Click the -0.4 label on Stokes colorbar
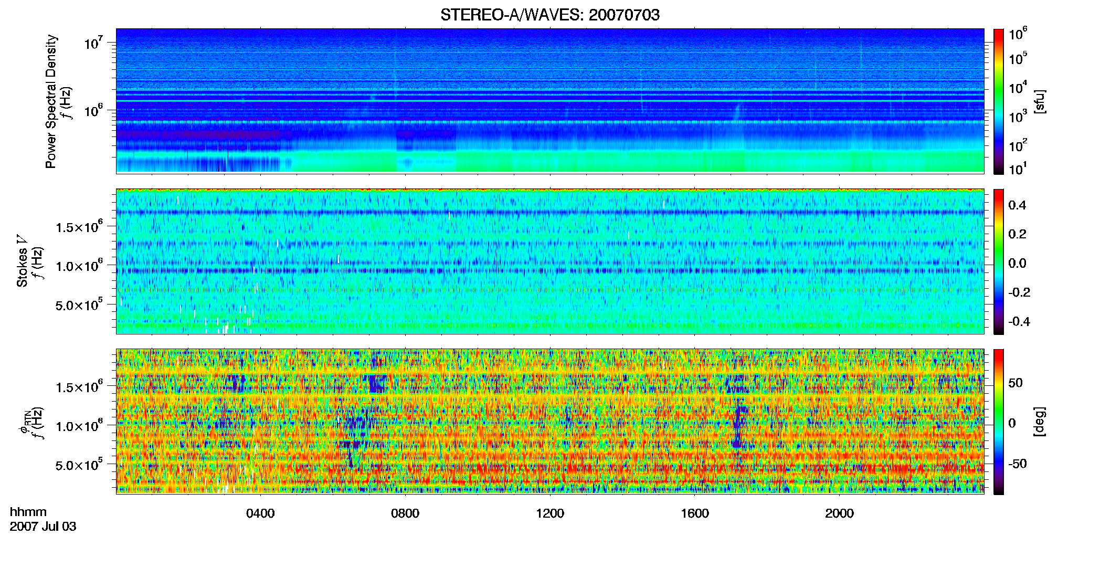This screenshot has height=567, width=1100. coord(1019,322)
